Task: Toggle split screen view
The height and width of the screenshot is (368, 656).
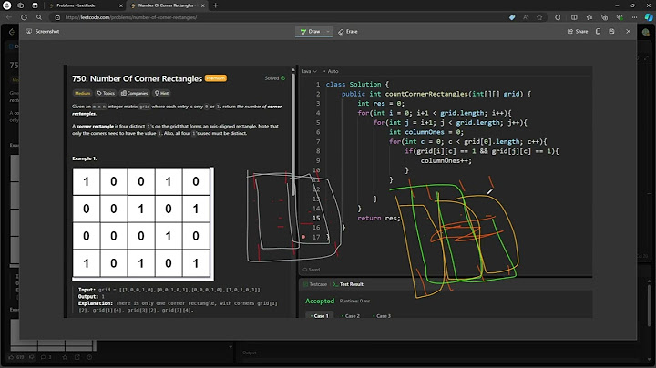Action: [574, 17]
